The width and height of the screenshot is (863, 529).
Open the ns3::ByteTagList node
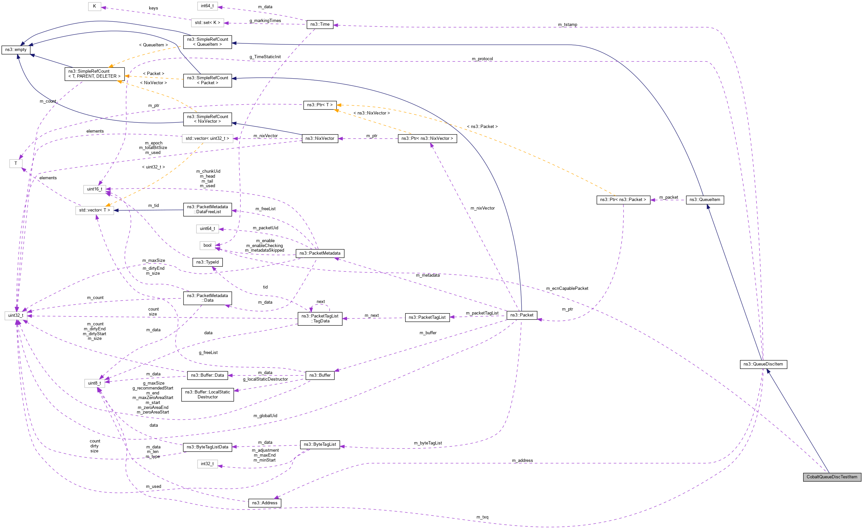click(320, 444)
